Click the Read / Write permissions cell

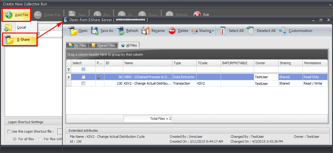[x=315, y=83]
